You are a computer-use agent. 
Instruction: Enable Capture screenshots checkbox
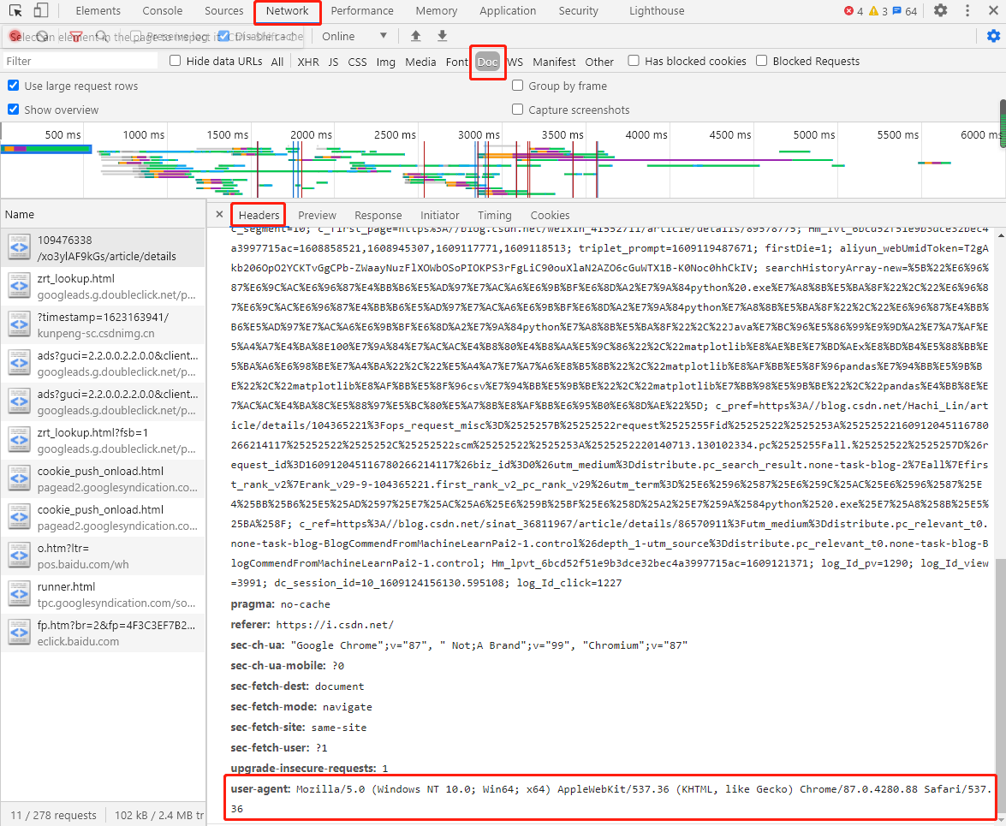[518, 110]
